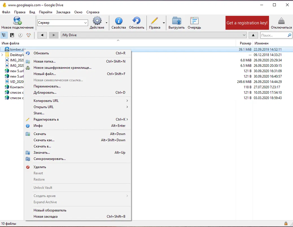Choose Новый обозреватель in the context menu
The width and height of the screenshot is (293, 227).
click(x=78, y=210)
